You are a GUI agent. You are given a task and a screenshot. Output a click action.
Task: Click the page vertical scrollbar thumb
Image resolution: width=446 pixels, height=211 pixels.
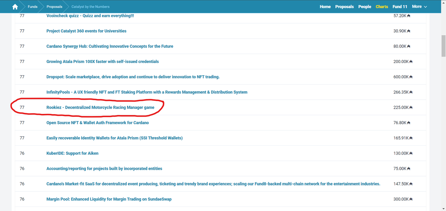coord(443,46)
